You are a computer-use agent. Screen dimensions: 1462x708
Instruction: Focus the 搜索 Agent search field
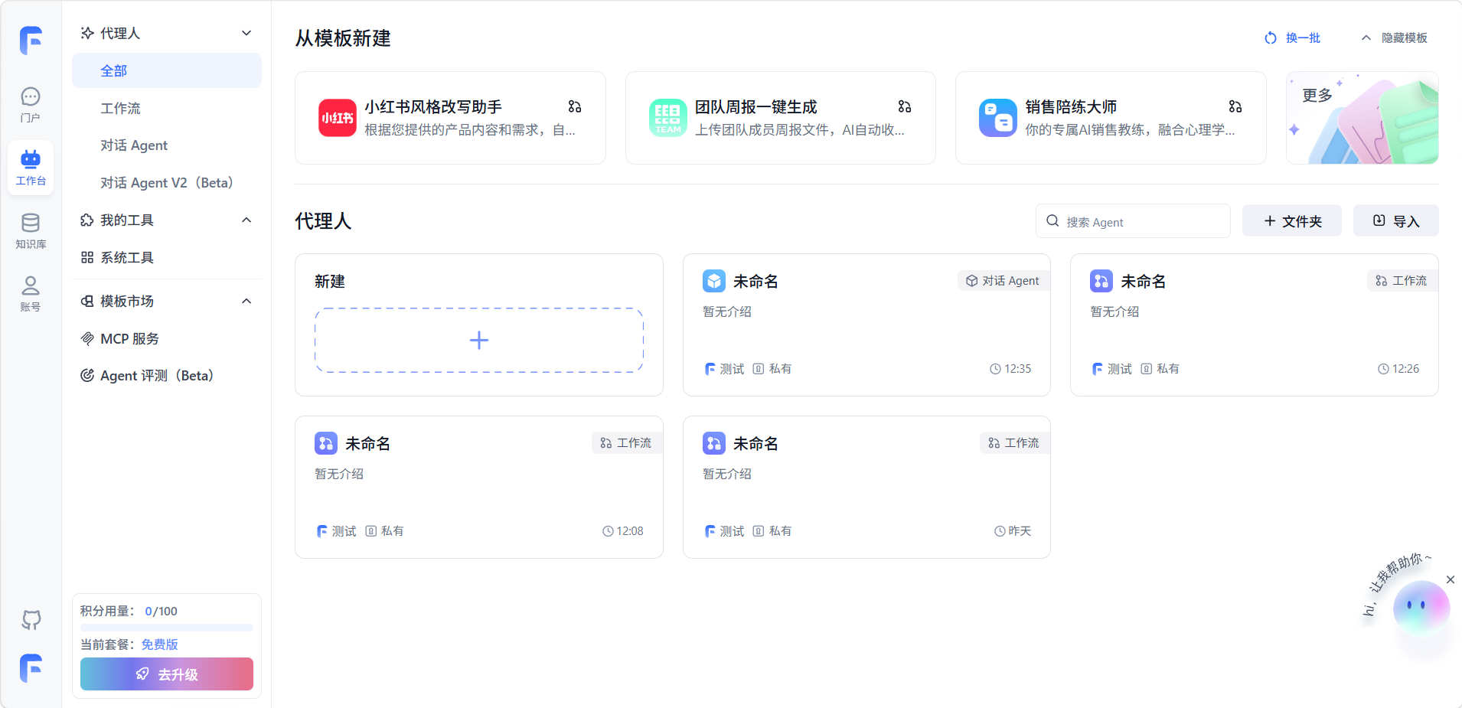pos(1141,222)
